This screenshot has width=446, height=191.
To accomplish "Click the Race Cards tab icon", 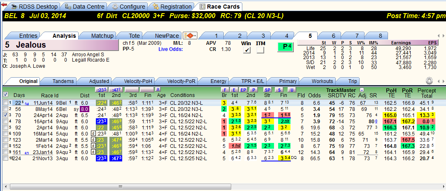I will pyautogui.click(x=202, y=6).
